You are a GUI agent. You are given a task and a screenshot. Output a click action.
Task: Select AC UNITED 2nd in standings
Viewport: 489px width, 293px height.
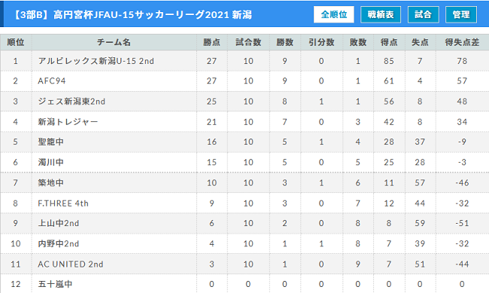coord(71,264)
